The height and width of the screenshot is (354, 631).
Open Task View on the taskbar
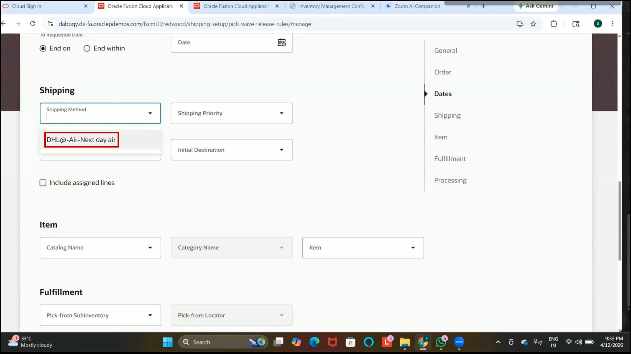point(278,342)
